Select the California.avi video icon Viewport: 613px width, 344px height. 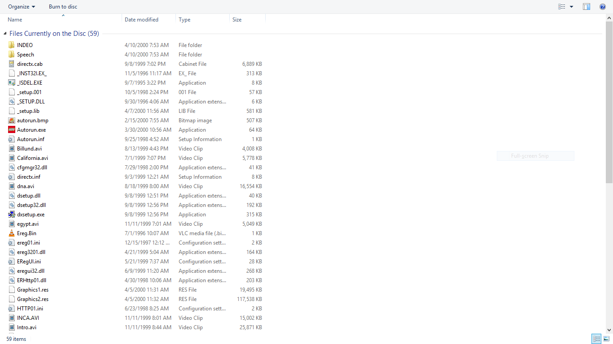click(12, 158)
